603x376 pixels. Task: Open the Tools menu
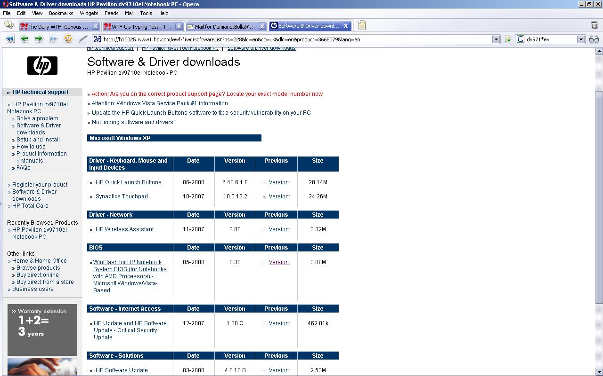tap(146, 13)
